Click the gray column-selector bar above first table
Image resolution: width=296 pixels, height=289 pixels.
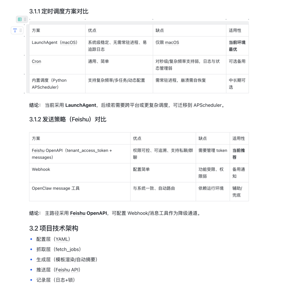pos(139,23)
